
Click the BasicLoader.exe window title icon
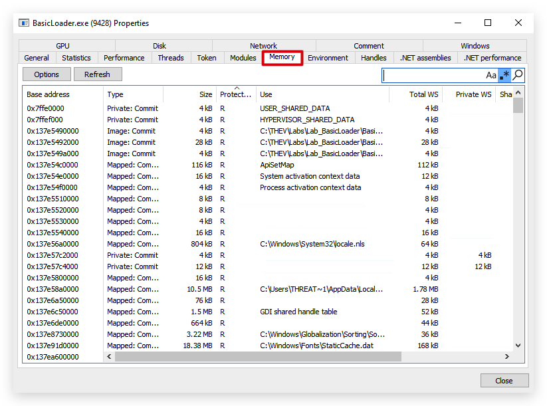[24, 23]
